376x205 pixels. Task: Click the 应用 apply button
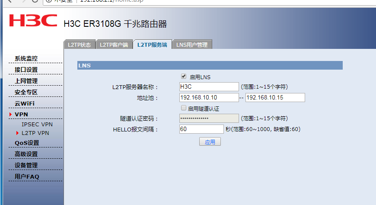coord(210,141)
